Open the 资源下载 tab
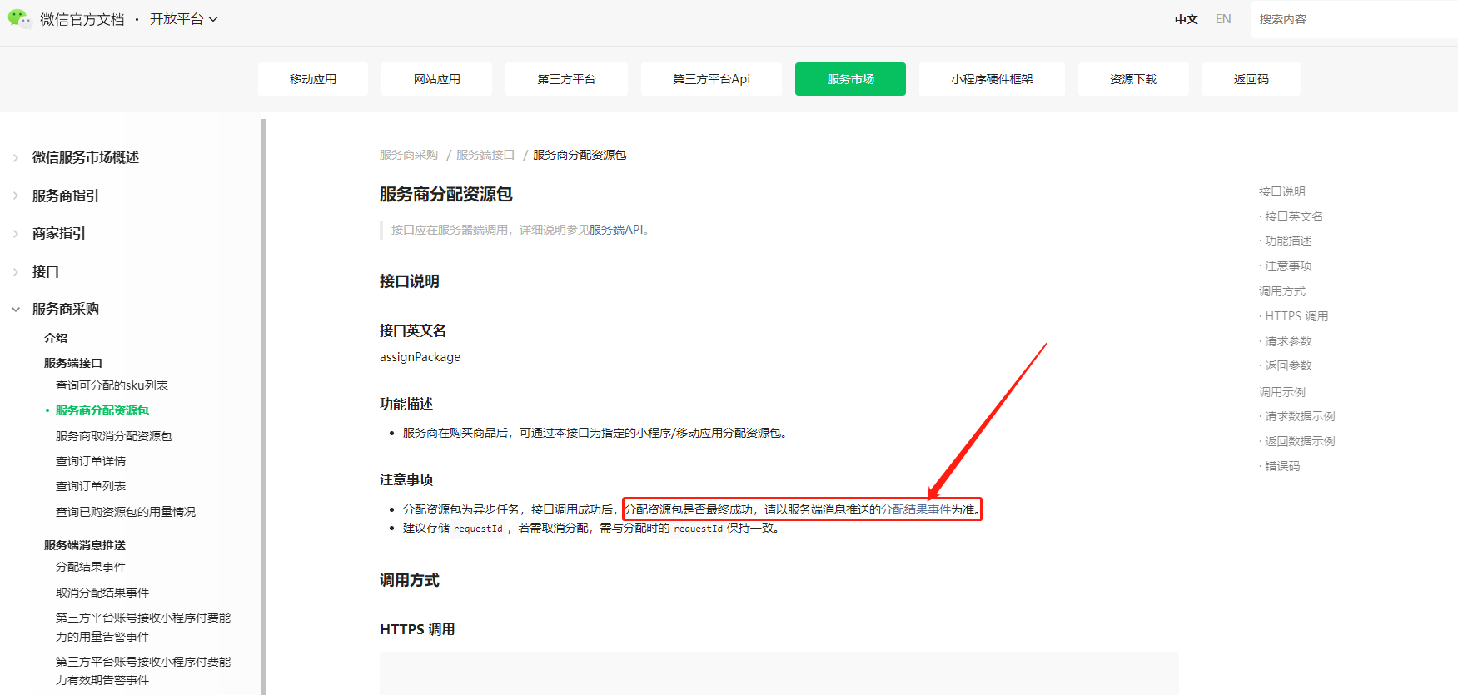The height and width of the screenshot is (695, 1458). pyautogui.click(x=1133, y=79)
